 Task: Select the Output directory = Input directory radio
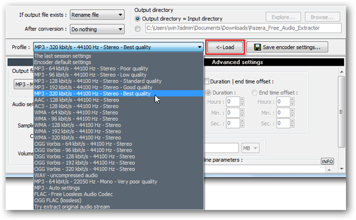(137, 18)
